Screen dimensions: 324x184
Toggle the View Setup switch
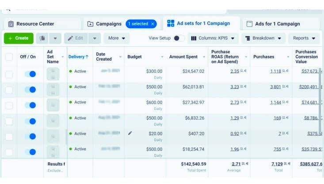pyautogui.click(x=179, y=38)
